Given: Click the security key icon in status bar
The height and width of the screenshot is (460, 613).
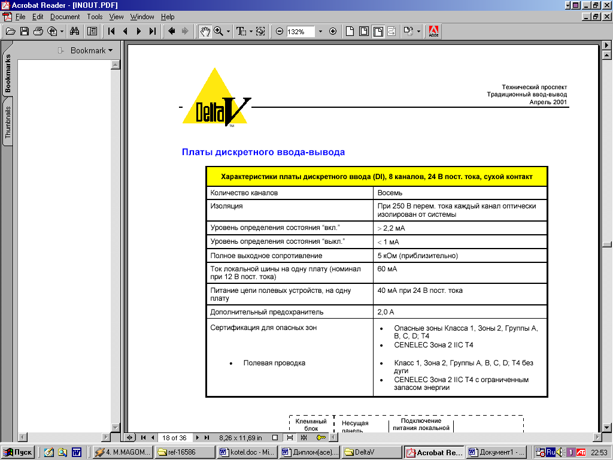Looking at the screenshot, I should point(321,437).
